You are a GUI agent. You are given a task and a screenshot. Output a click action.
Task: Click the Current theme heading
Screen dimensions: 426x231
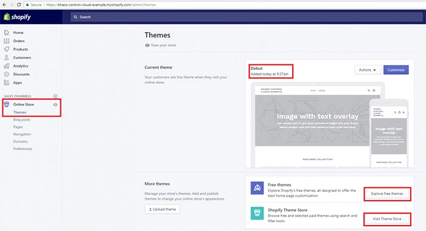pyautogui.click(x=158, y=67)
